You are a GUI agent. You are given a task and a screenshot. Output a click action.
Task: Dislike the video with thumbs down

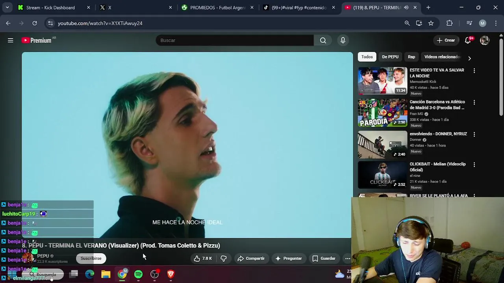[223, 258]
